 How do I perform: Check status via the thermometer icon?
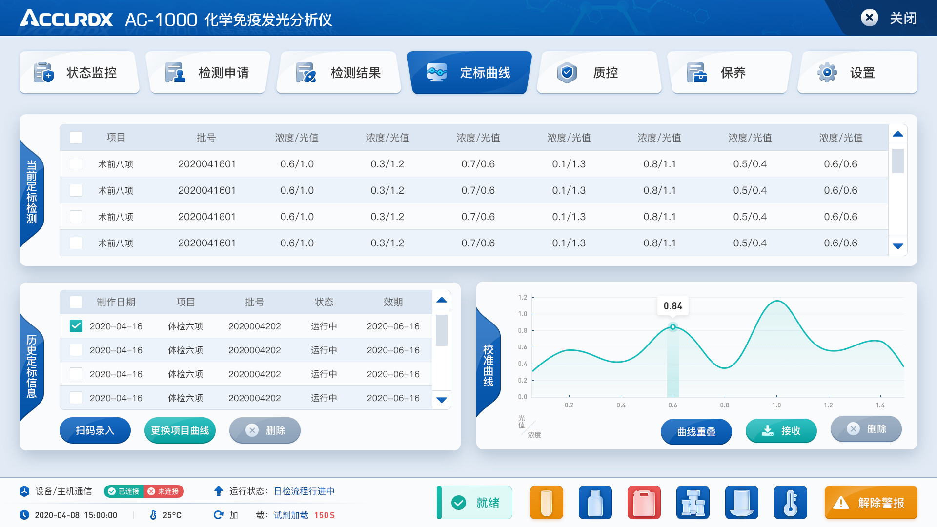790,502
